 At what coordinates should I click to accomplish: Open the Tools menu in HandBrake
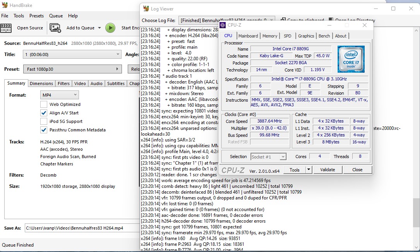pyautogui.click(x=19, y=16)
